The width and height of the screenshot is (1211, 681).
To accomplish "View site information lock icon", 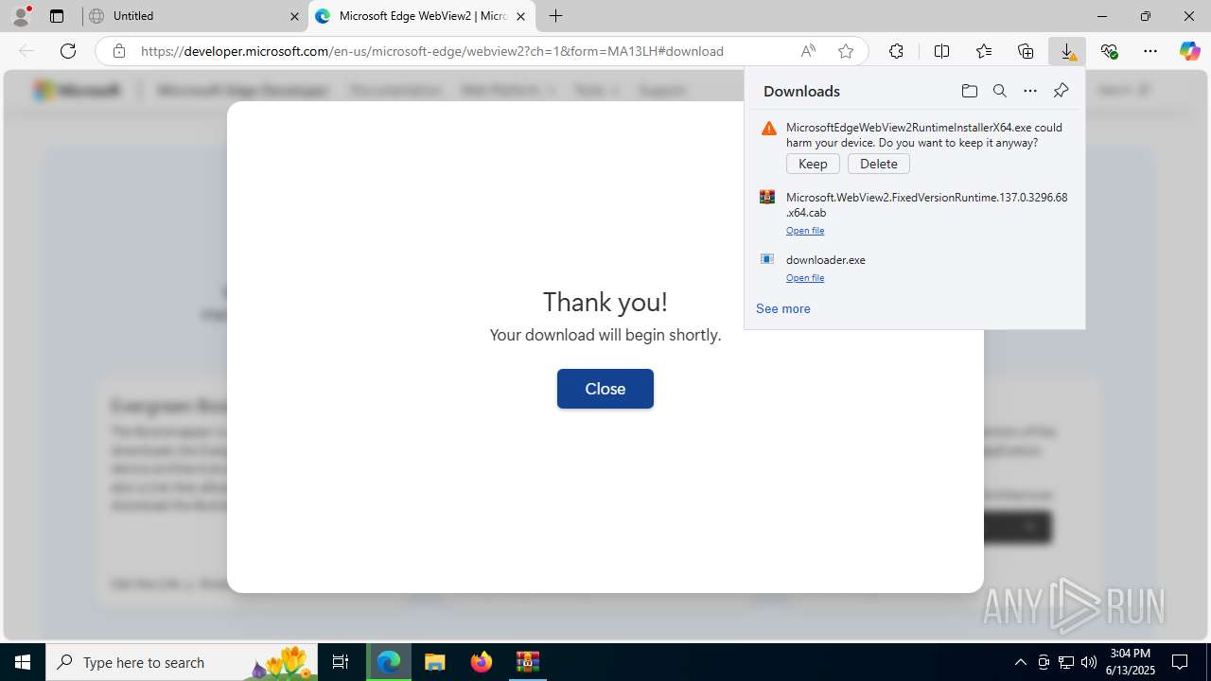I will pyautogui.click(x=119, y=51).
